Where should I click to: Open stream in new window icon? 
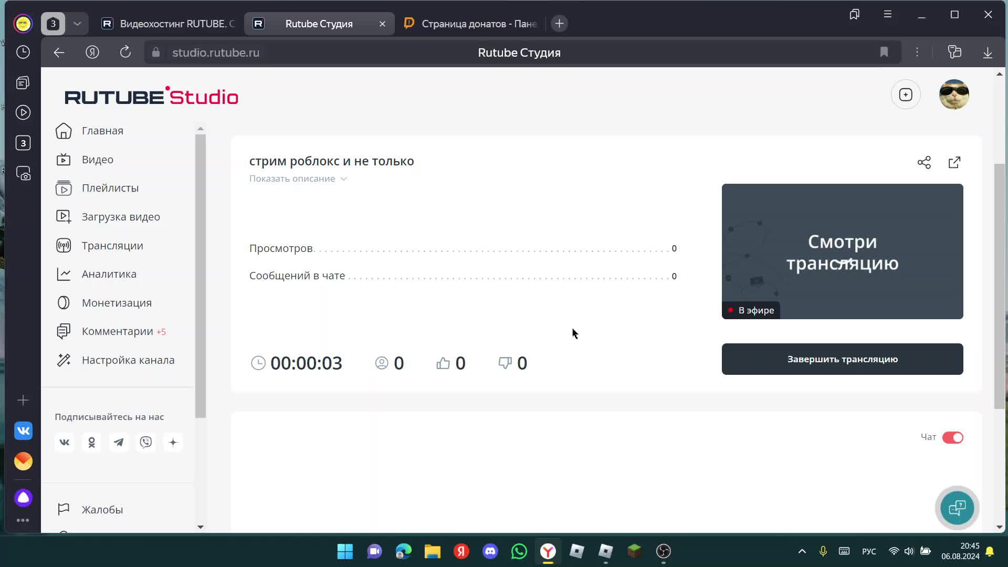(954, 163)
